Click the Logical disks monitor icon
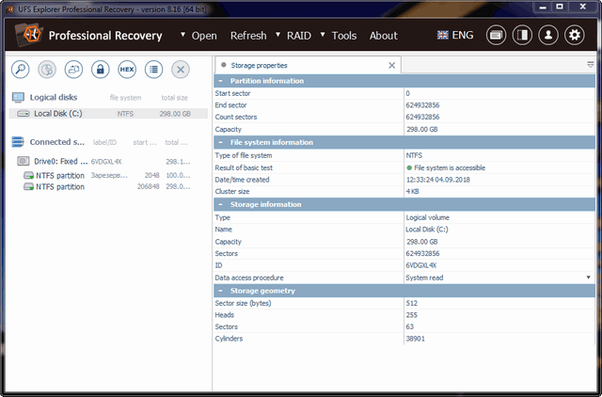The height and width of the screenshot is (397, 602). coord(18,98)
